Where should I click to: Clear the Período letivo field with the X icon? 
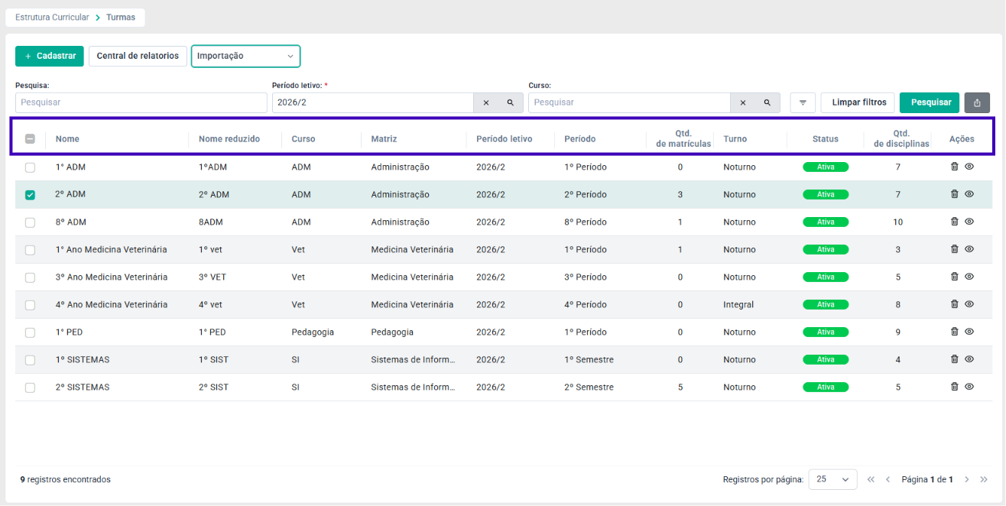486,102
